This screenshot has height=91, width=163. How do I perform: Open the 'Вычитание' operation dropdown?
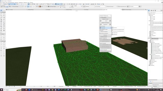pos(105,28)
